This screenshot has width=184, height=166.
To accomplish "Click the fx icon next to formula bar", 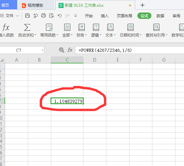I will tap(70, 50).
